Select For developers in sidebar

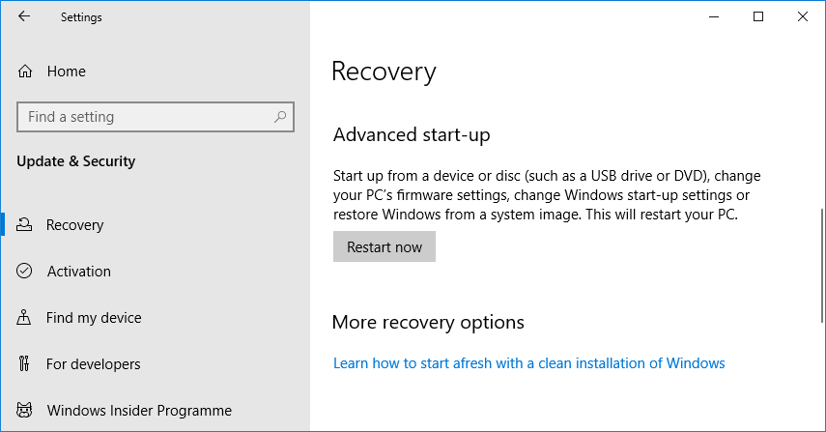[93, 364]
